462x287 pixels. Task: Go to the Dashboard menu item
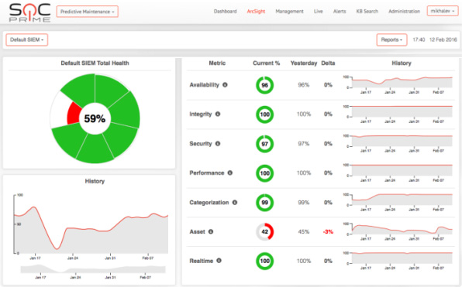point(225,11)
